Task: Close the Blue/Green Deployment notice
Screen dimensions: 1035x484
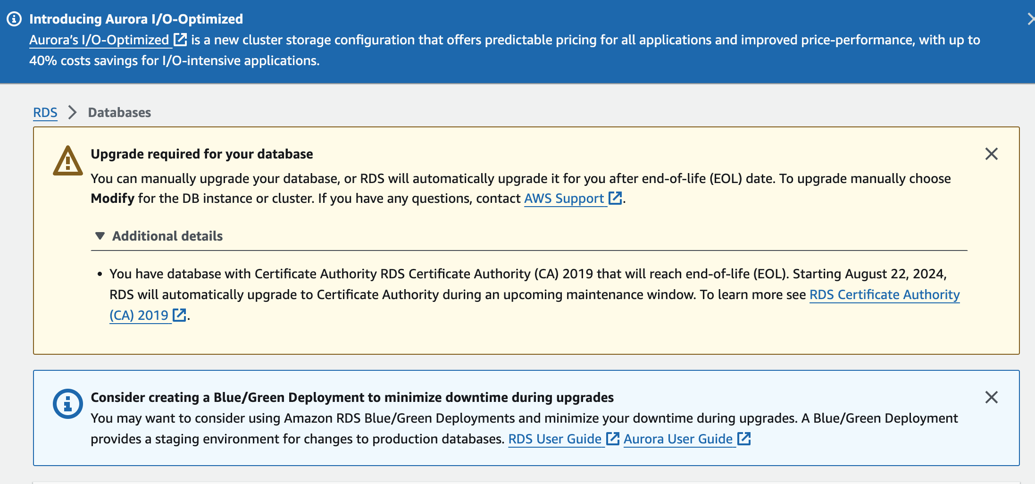Action: (x=992, y=397)
